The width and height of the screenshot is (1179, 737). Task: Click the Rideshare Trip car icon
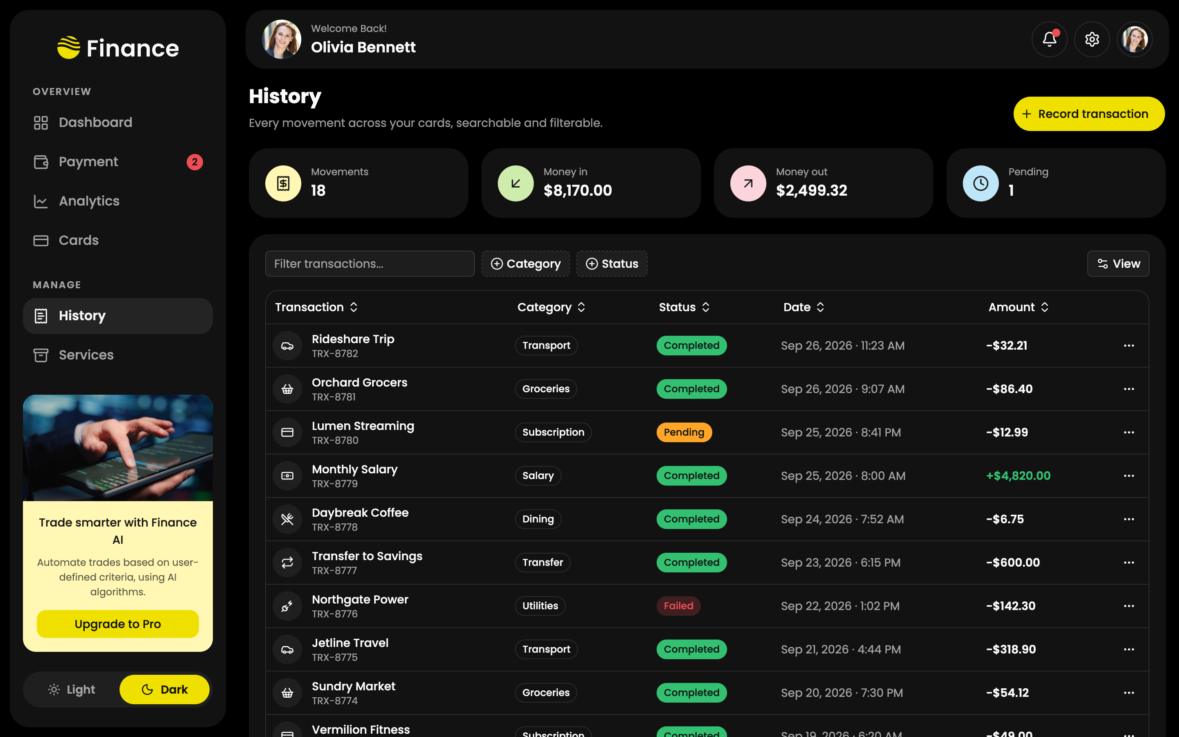pos(287,346)
